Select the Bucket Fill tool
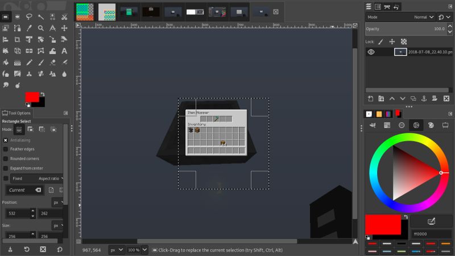The image size is (455, 256). coord(6,63)
